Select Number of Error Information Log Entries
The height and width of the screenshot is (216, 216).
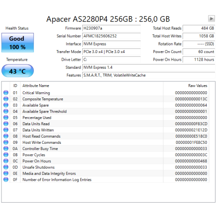pyautogui.click(x=57, y=180)
